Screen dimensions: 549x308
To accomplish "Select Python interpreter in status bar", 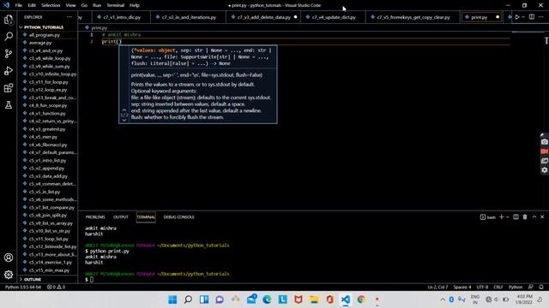I will 23,287.
